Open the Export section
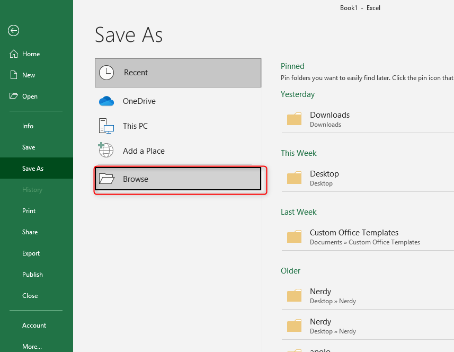Viewport: 454px width, 352px height. (x=31, y=253)
